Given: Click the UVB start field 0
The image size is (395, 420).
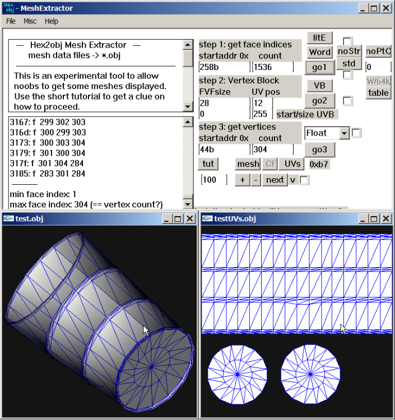Looking at the screenshot, I should click(225, 114).
